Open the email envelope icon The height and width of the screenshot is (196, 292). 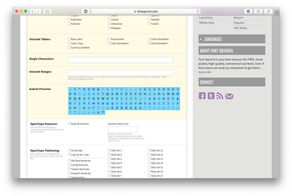tap(229, 96)
